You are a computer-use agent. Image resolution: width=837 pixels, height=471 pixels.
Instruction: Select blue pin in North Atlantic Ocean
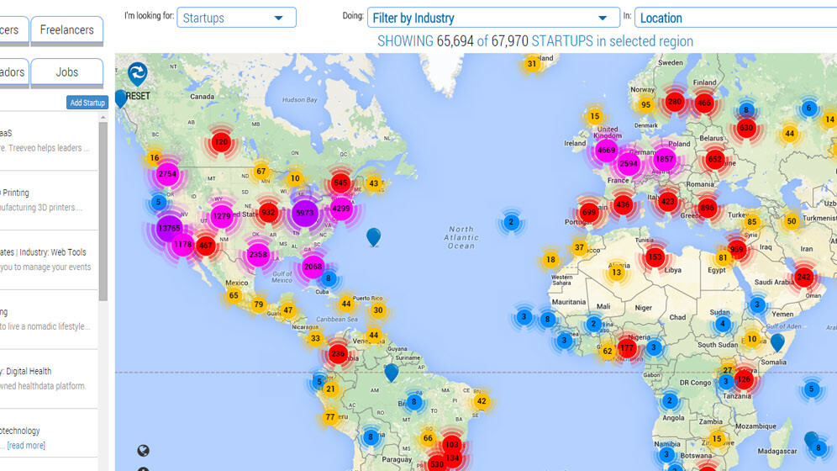click(x=373, y=236)
